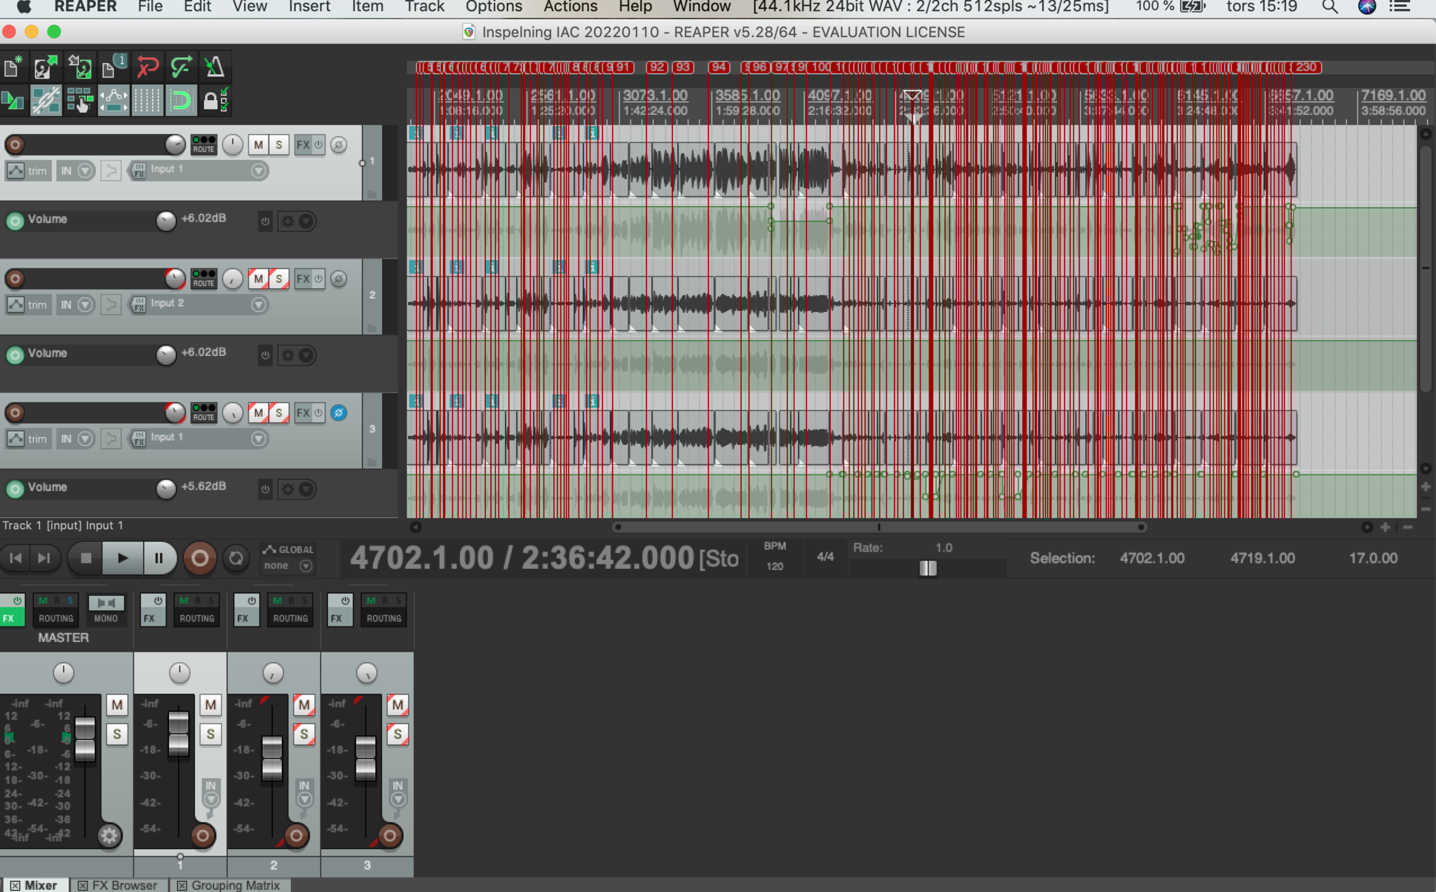Toggle the metronome icon in toolbar
The height and width of the screenshot is (892, 1436).
click(x=214, y=67)
